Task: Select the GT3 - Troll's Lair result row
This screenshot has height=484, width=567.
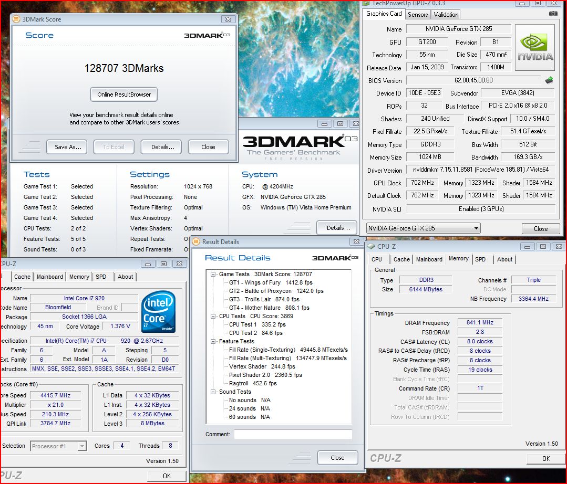Action: [x=264, y=299]
